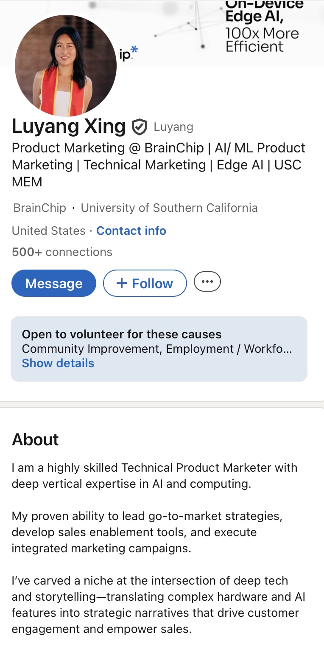This screenshot has width=324, height=647.
Task: View the 500+ connections list
Action: [x=62, y=252]
